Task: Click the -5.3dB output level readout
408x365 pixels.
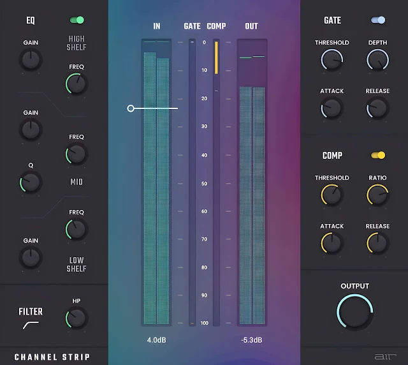Action: tap(252, 340)
